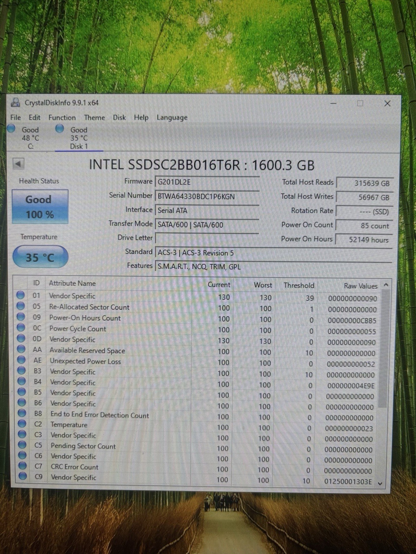The image size is (416, 554).
Task: Select the Disk 1 drive tab
Action: (79, 138)
